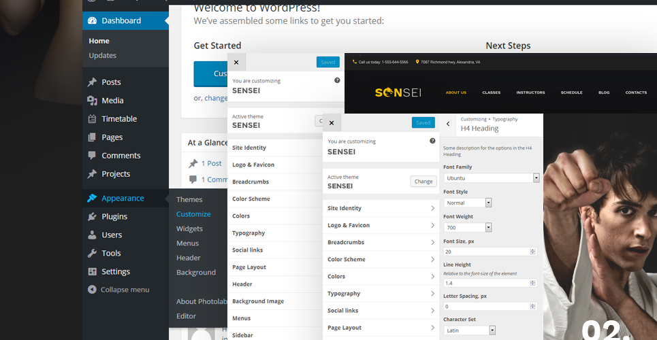Open Widgets in Appearance flyout

(189, 228)
